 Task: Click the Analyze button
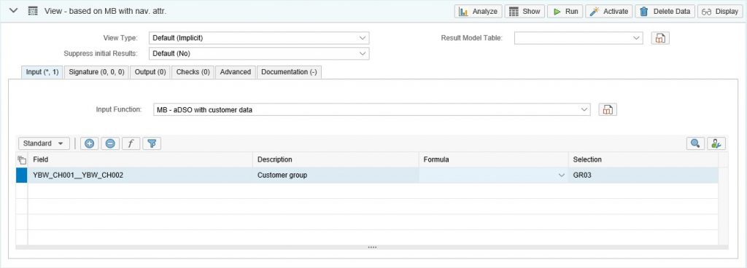479,12
